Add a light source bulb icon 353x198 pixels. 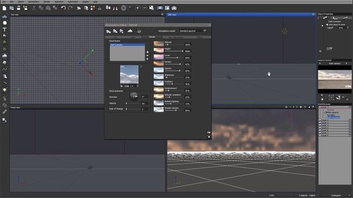point(4,90)
